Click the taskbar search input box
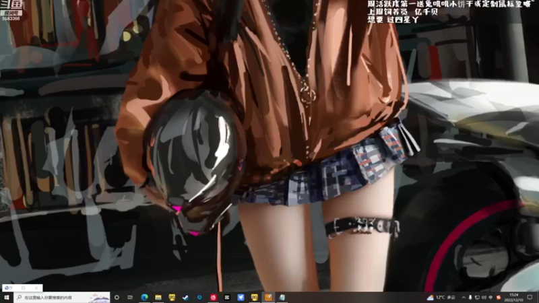 point(62,297)
